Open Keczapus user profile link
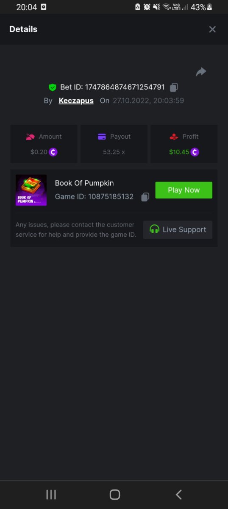 tap(76, 101)
